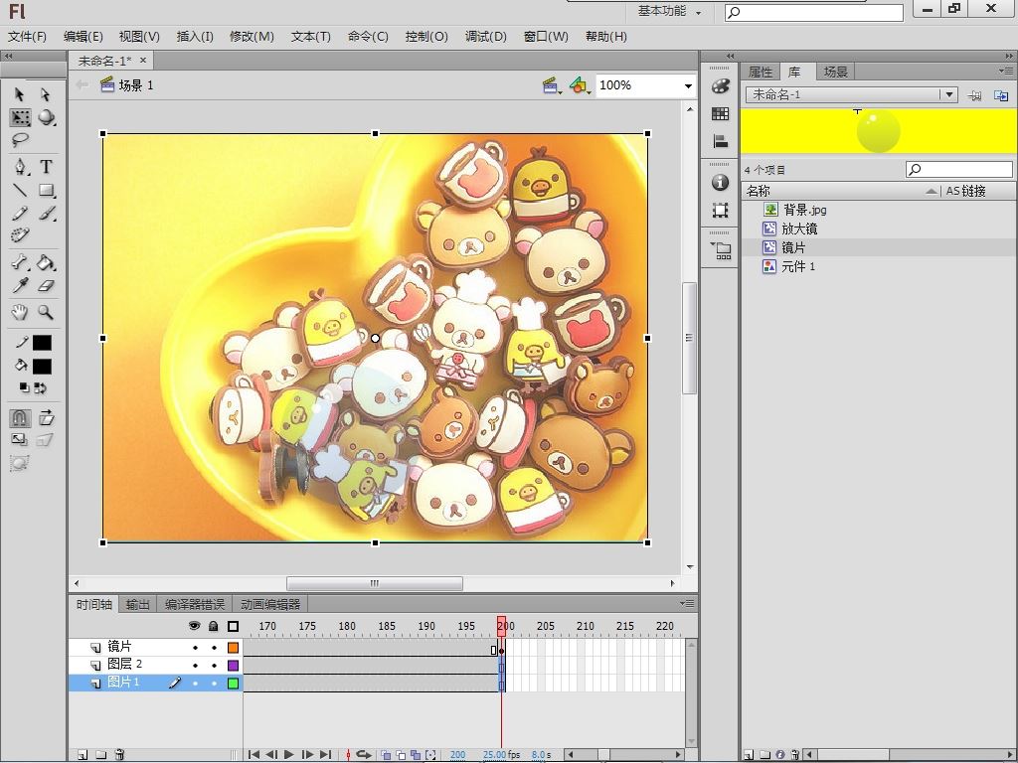Toggle purple outline square of 图层 2
Image resolution: width=1018 pixels, height=763 pixels.
[233, 665]
